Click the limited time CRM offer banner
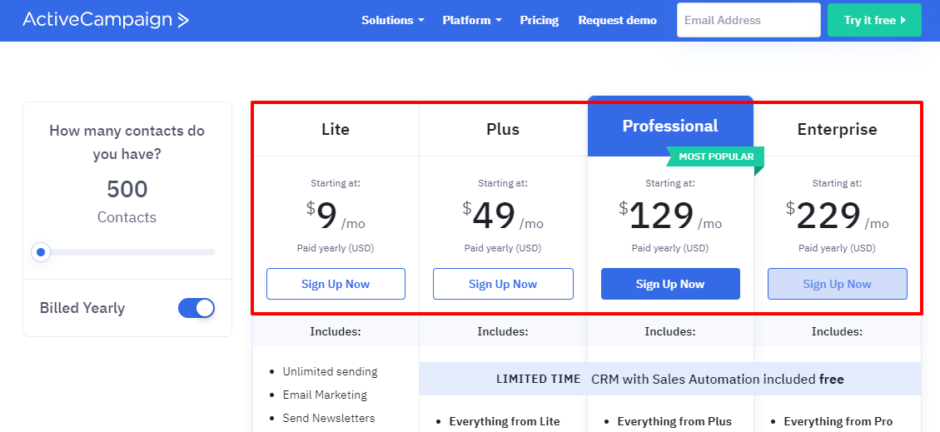Image resolution: width=940 pixels, height=432 pixels. 670,379
